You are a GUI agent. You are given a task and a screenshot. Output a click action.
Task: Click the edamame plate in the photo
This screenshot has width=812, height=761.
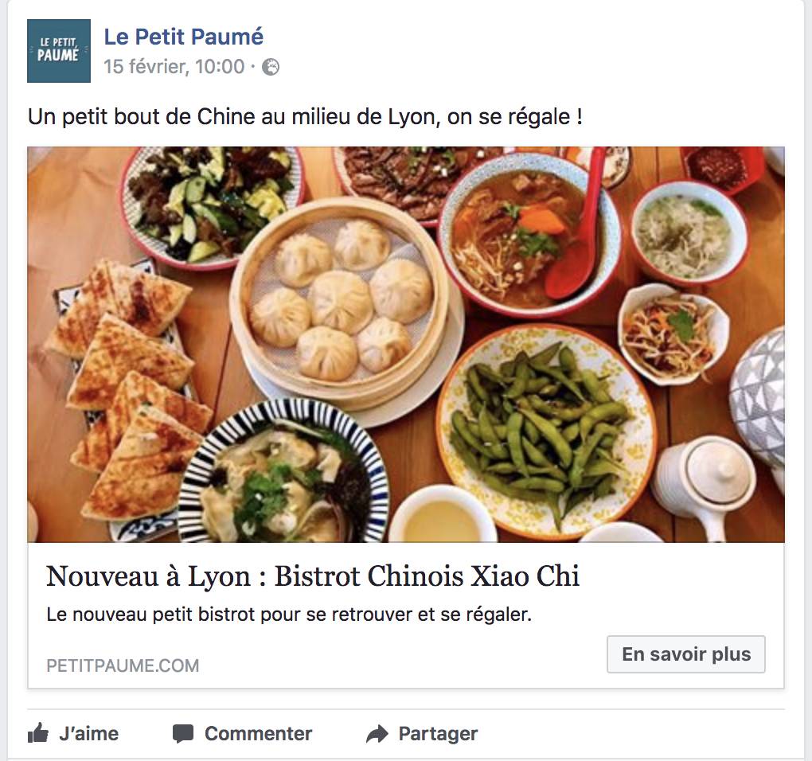coord(546,432)
